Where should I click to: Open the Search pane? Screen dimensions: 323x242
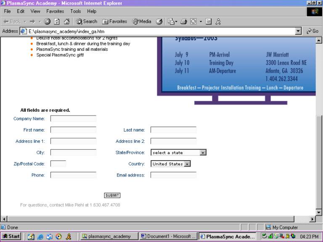87,21
